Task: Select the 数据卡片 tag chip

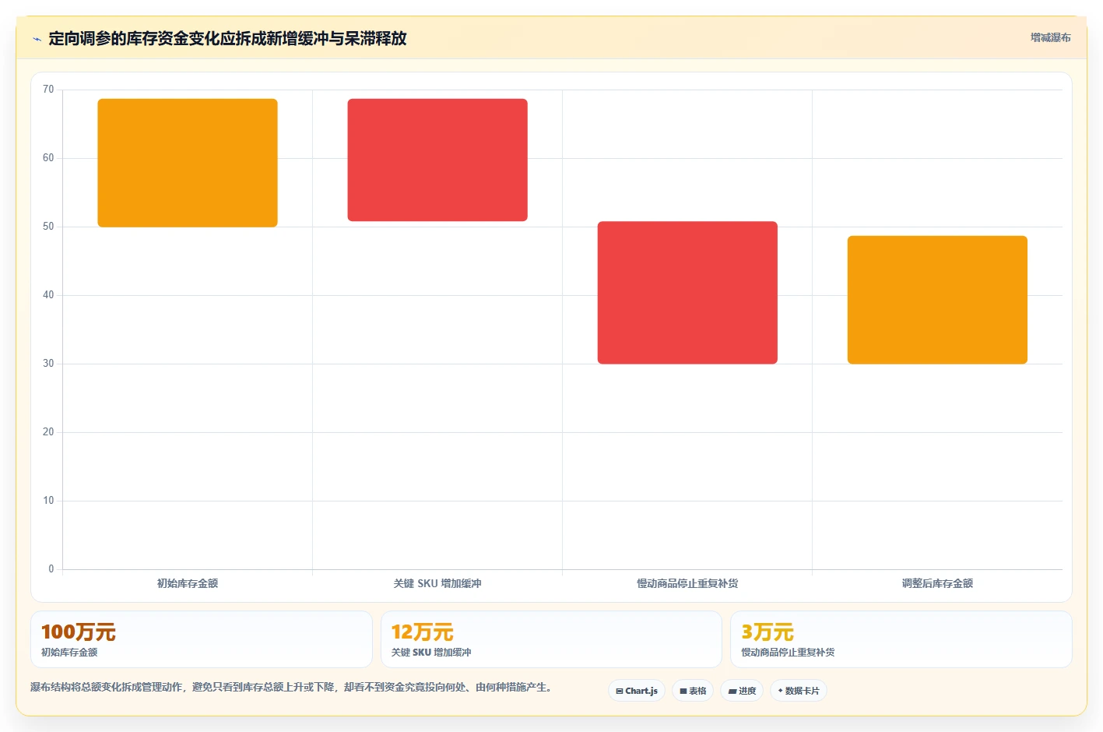Action: (x=799, y=691)
